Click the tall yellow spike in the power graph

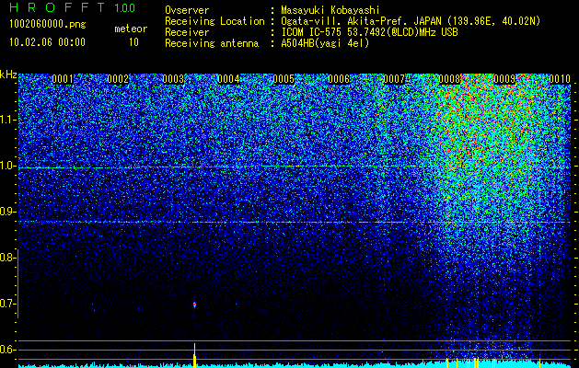pos(194,355)
